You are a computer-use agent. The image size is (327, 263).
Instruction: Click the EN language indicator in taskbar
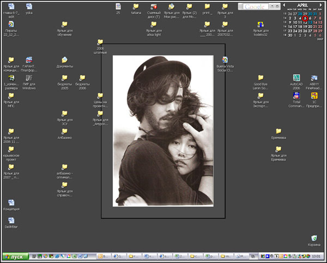253,256
